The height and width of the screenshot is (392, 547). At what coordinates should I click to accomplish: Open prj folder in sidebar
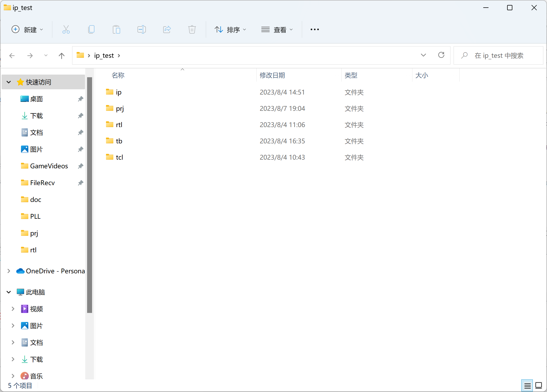(34, 233)
